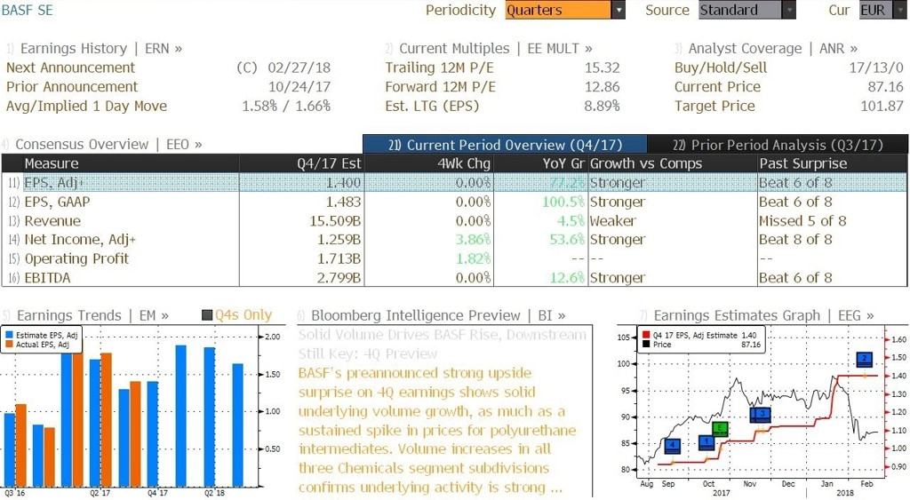Select the EPS, Adj+ row
This screenshot has height=500, width=910.
(454, 183)
